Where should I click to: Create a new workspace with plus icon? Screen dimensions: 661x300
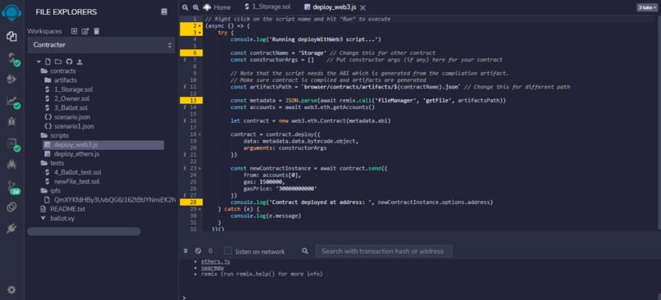pos(74,31)
